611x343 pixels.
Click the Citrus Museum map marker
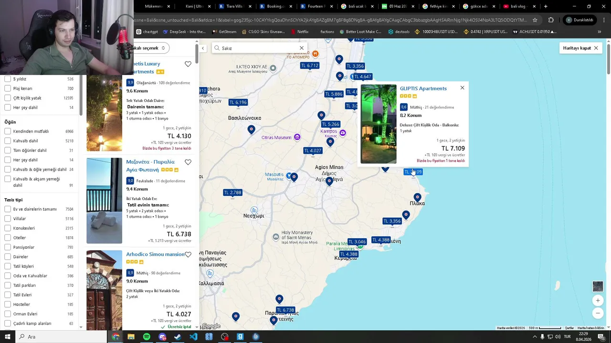pyautogui.click(x=297, y=137)
